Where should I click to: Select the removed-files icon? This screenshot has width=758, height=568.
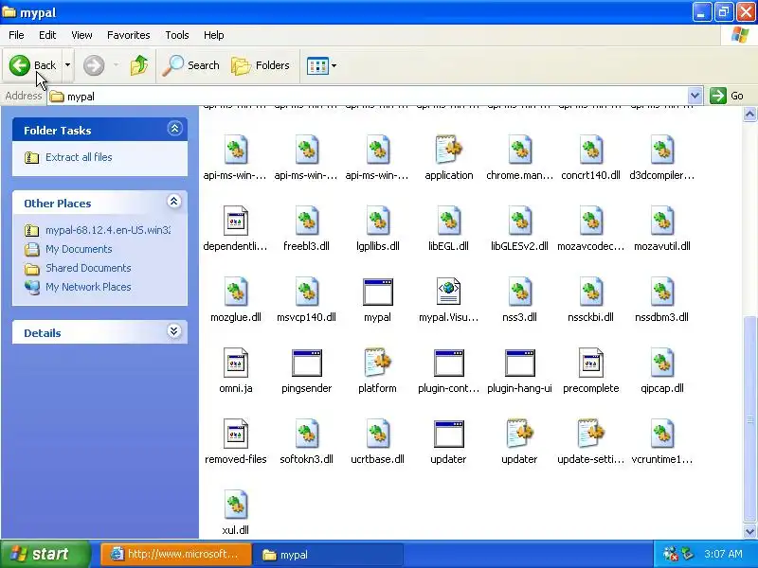click(235, 434)
